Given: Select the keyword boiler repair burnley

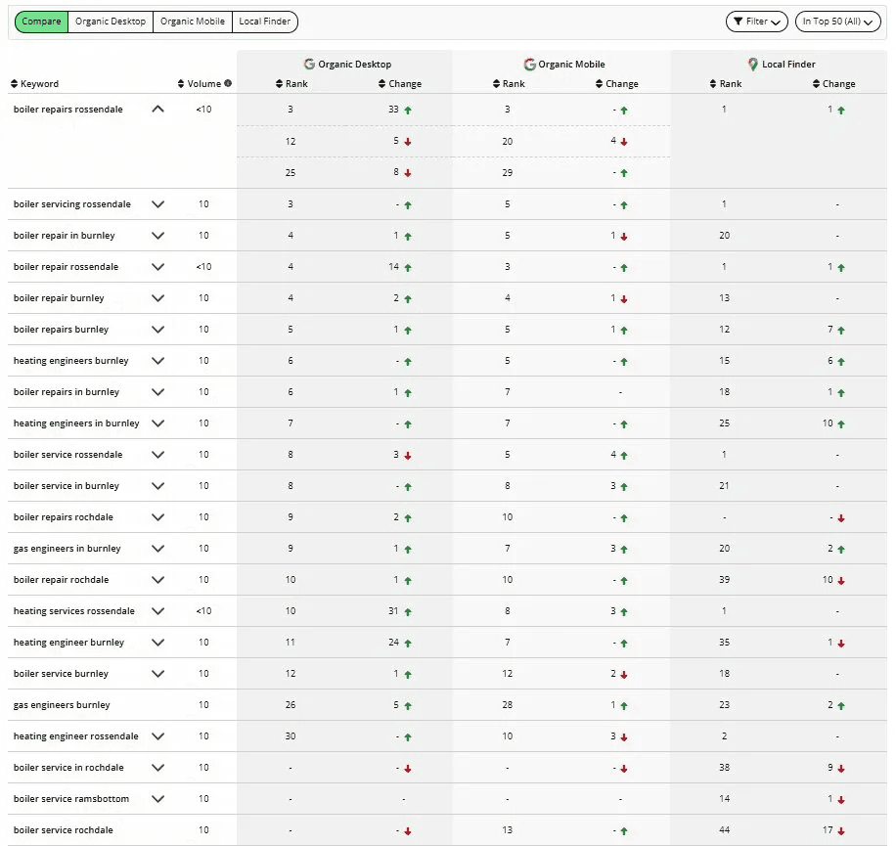Looking at the screenshot, I should click(61, 297).
